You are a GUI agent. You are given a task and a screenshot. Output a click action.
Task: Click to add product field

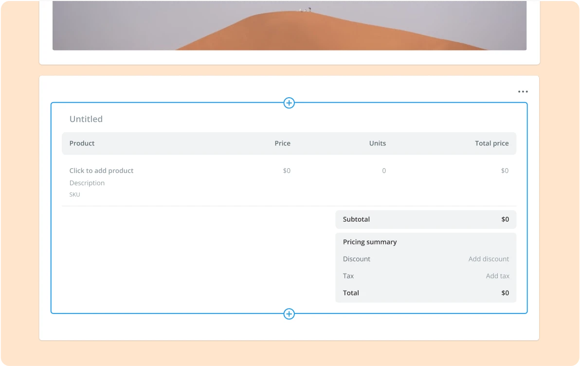101,171
